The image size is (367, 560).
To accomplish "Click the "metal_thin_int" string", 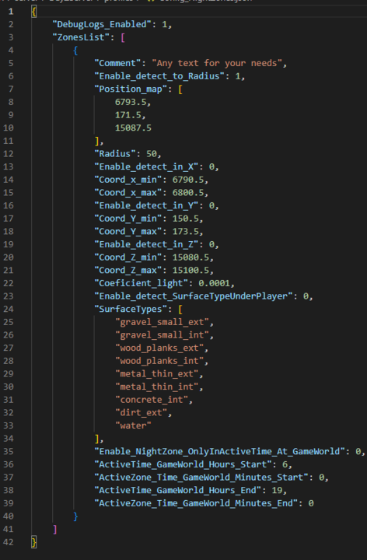I will pos(157,387).
